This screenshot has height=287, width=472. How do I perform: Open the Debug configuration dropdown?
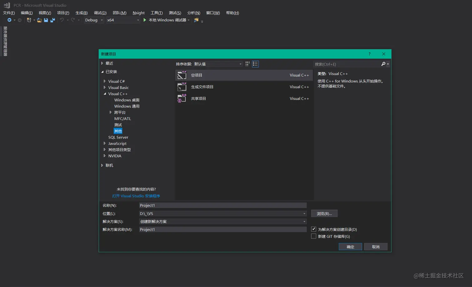(94, 20)
